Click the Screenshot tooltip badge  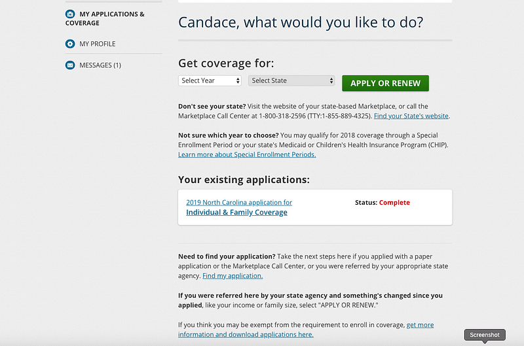(485, 335)
